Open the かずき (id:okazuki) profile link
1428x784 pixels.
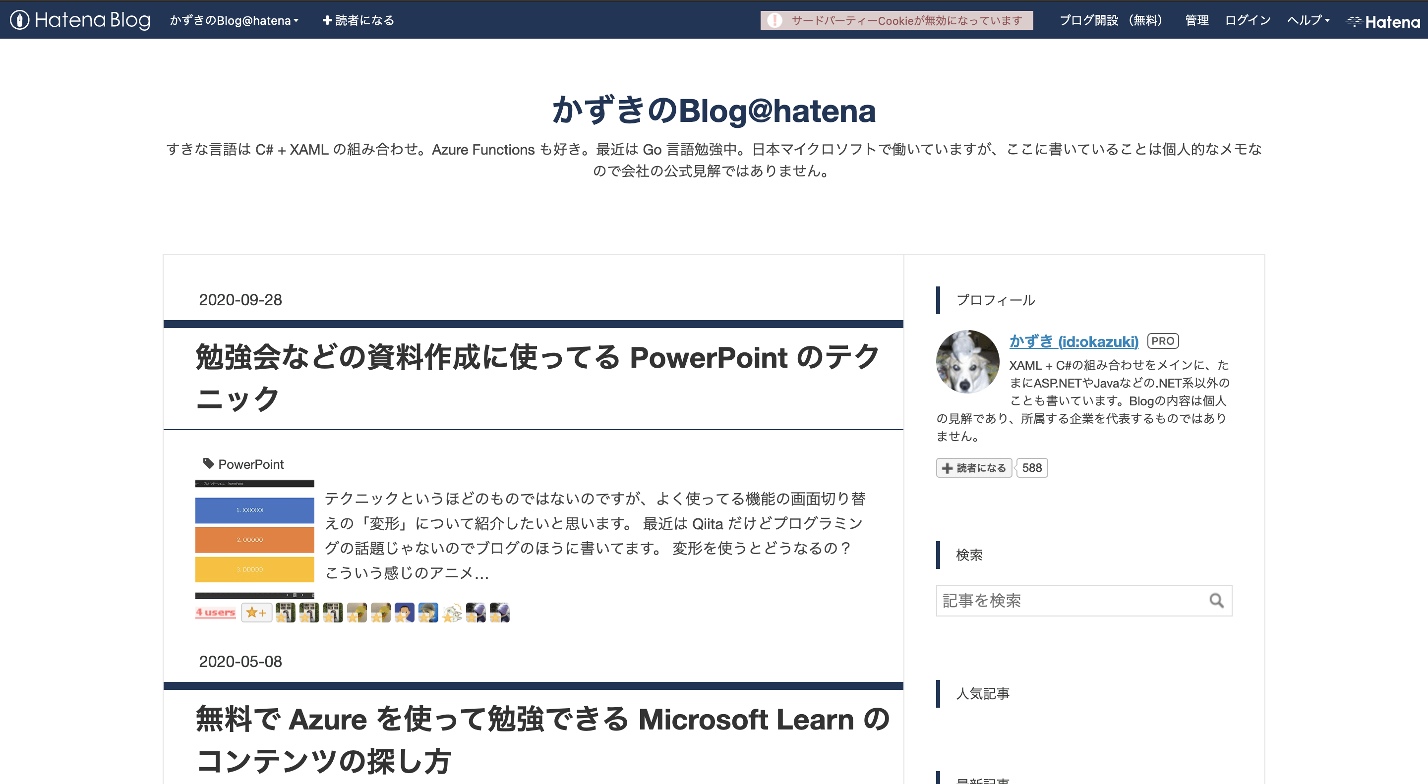1074,341
